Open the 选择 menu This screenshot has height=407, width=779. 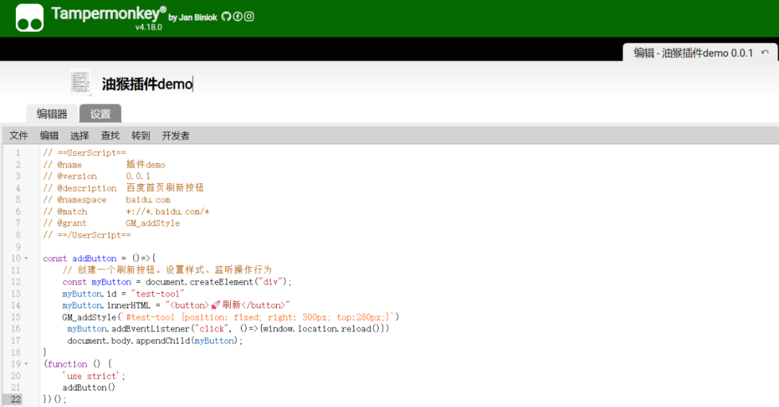tap(79, 135)
